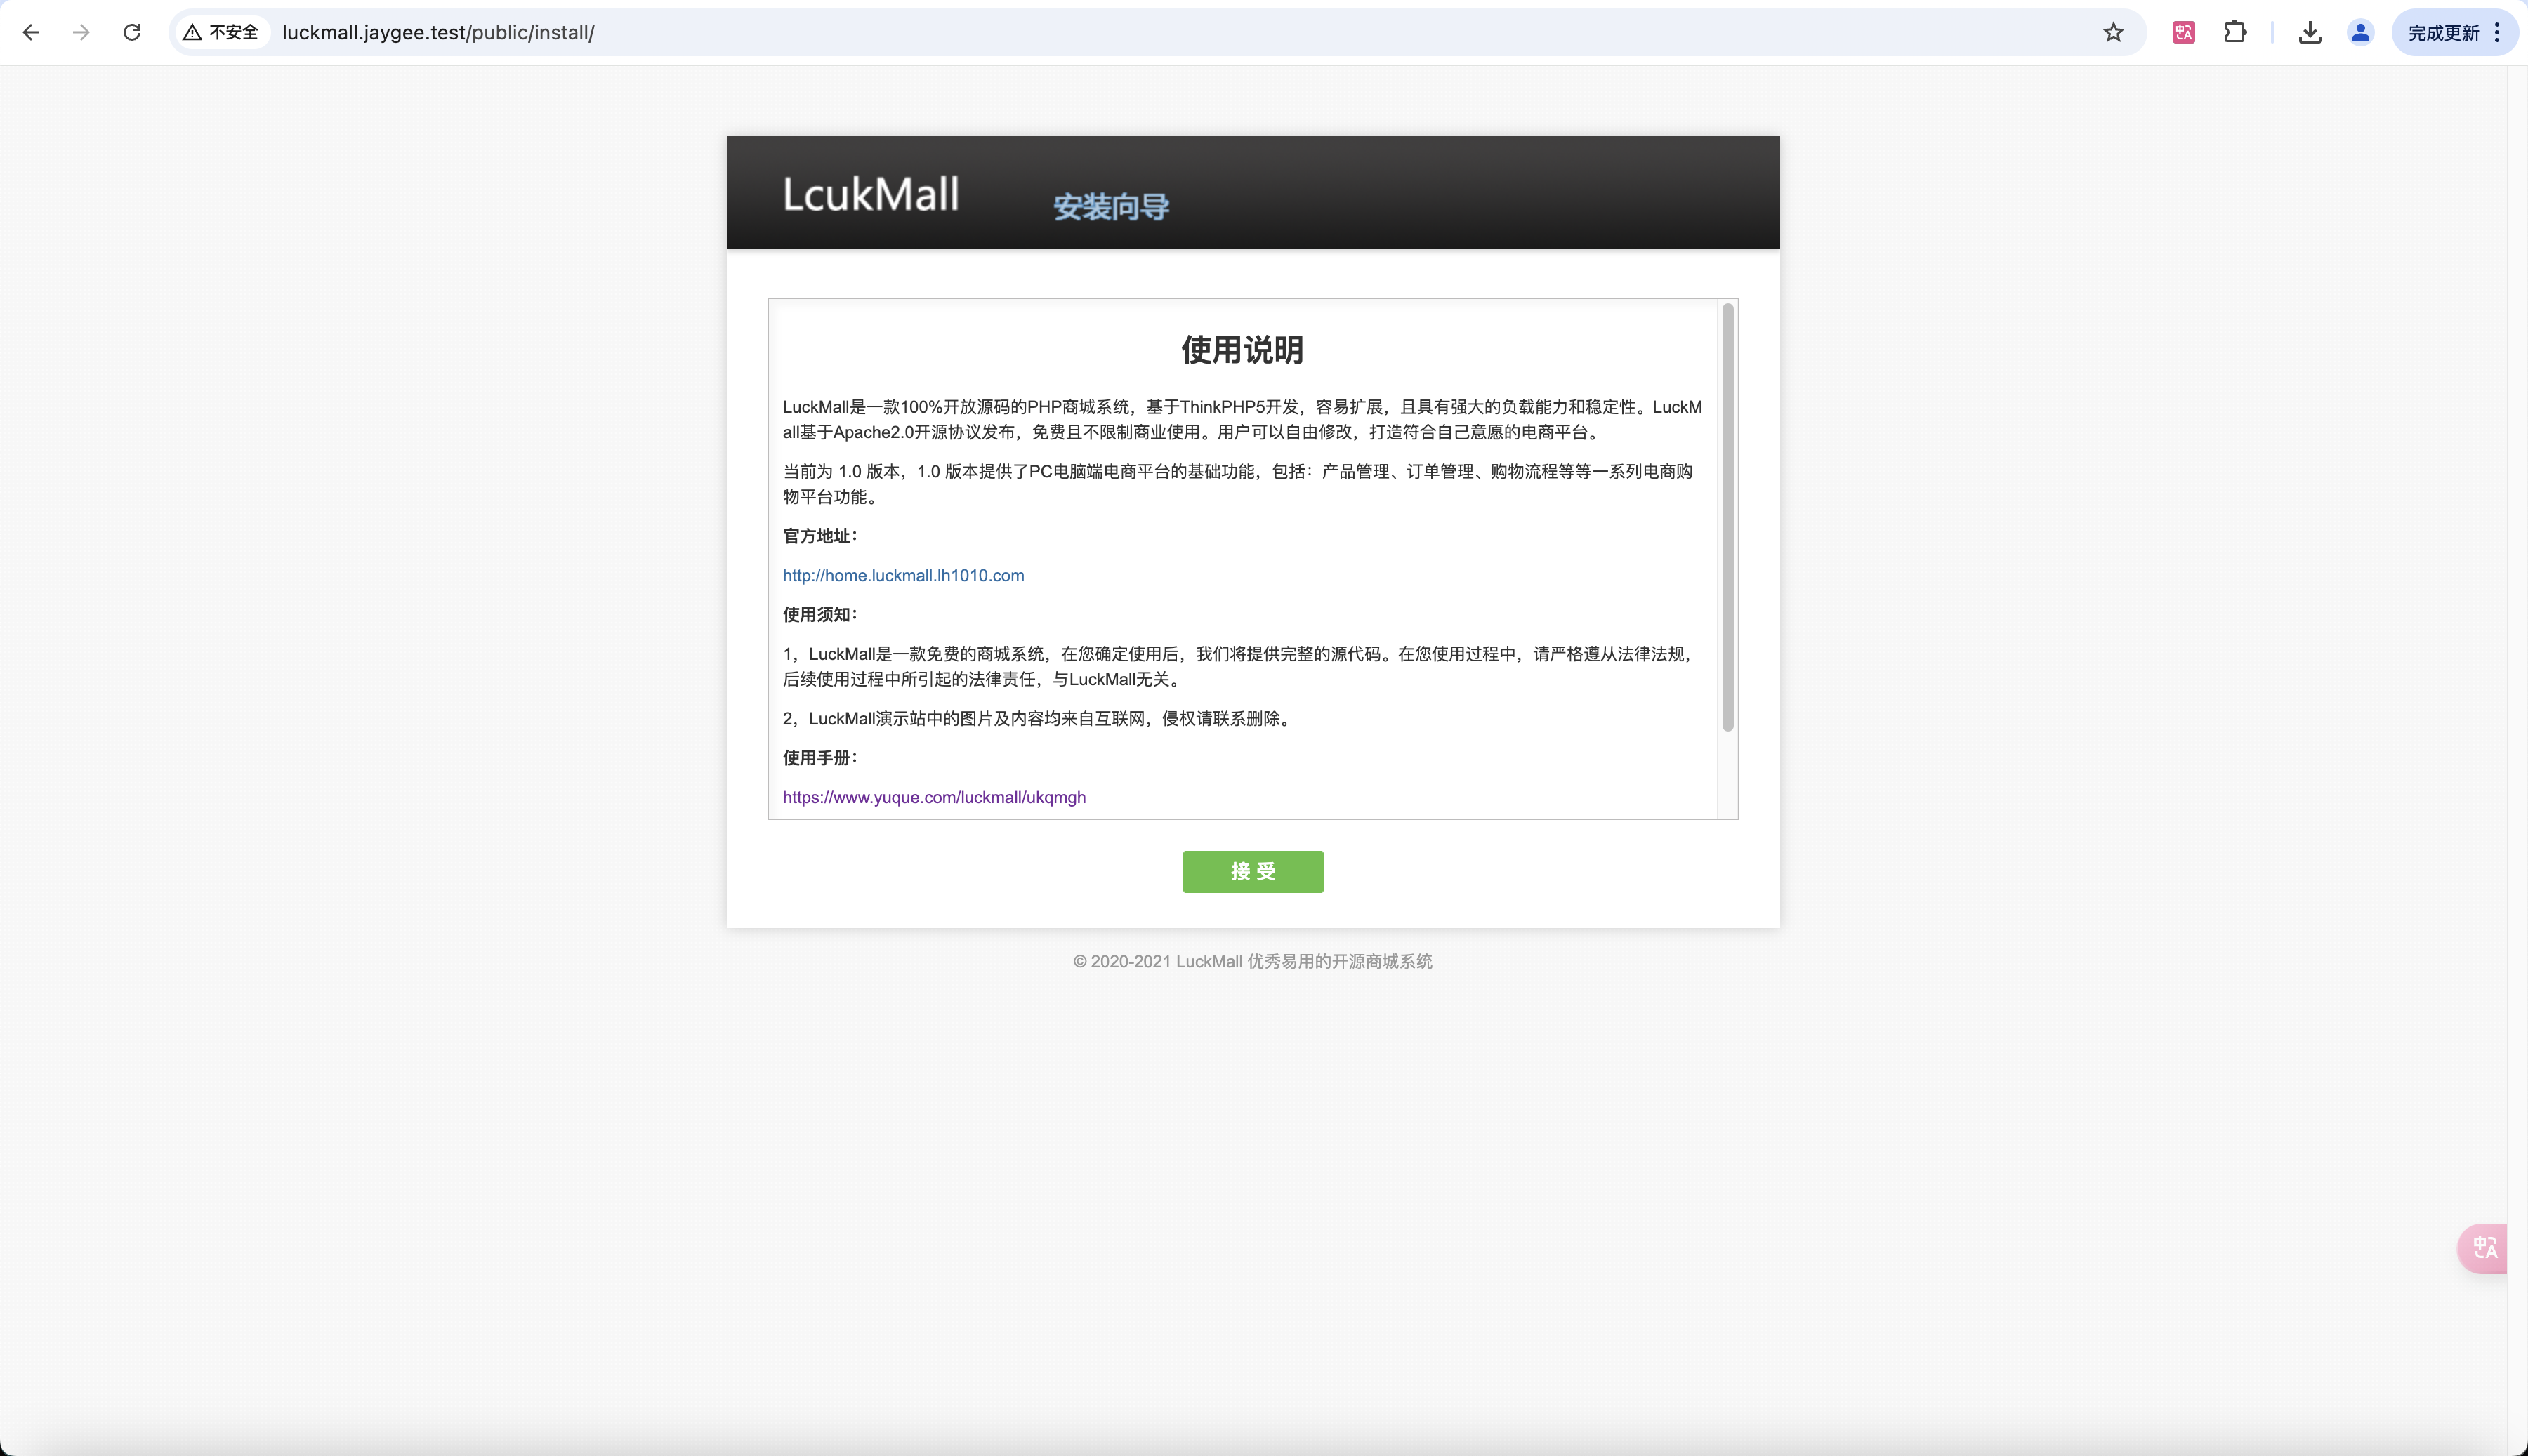Open the yuque.com user manual link
The width and height of the screenshot is (2528, 1456).
(x=933, y=797)
